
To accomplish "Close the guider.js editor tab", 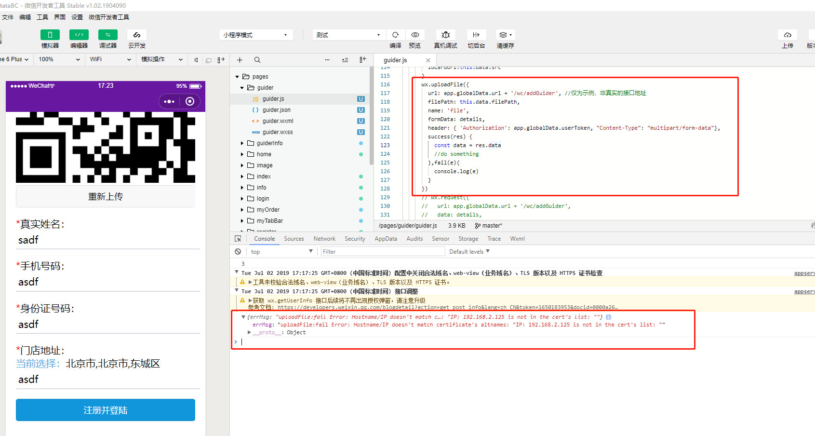I will coord(428,60).
